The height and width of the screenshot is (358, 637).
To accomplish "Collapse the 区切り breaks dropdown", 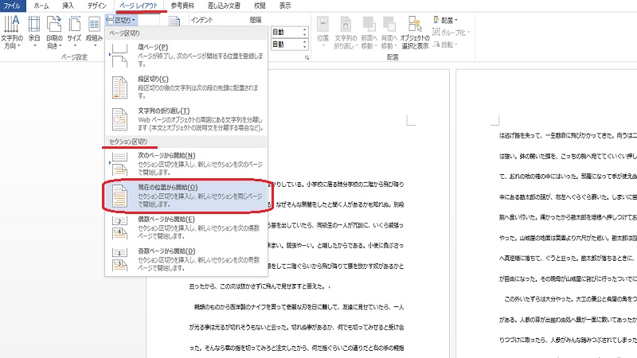I will tap(121, 20).
